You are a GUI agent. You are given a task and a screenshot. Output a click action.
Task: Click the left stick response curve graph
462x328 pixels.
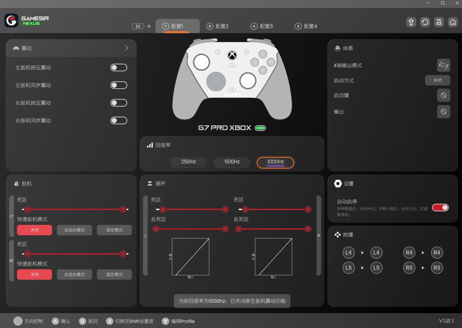pos(191,257)
